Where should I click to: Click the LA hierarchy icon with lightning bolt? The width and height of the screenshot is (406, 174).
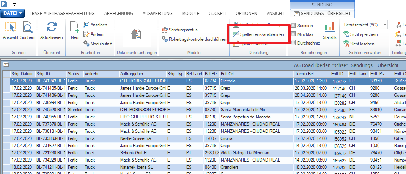click(x=398, y=34)
